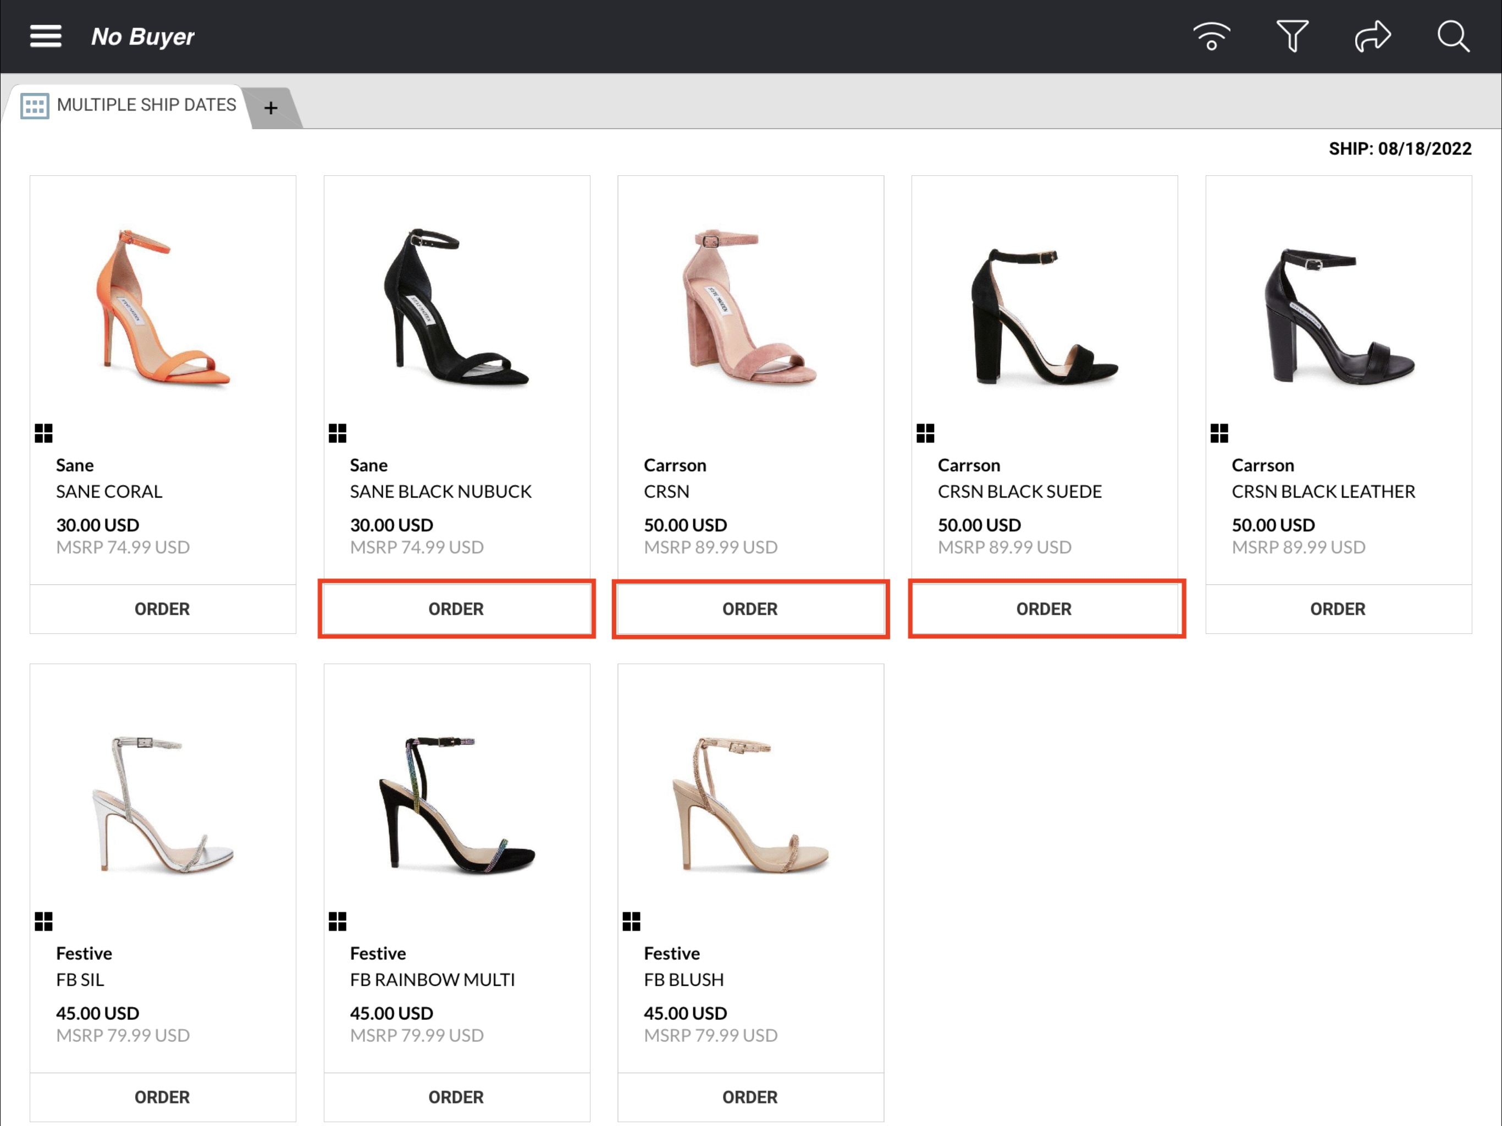This screenshot has width=1502, height=1126.
Task: Click the SANE BLACK NUBUCK product name
Action: click(441, 492)
